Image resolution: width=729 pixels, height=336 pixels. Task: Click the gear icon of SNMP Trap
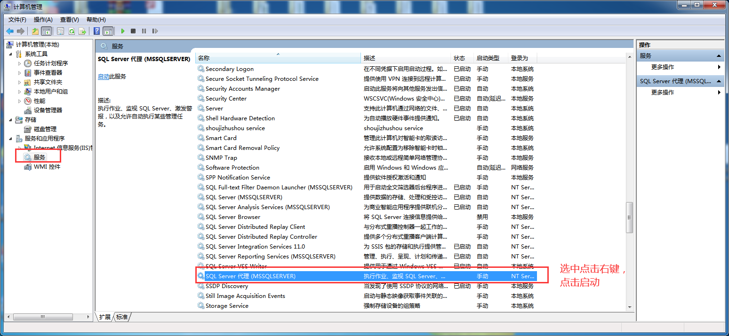(x=201, y=157)
